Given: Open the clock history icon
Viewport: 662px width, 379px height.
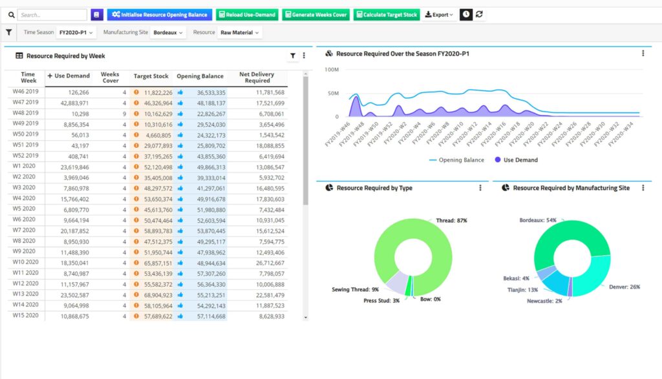Looking at the screenshot, I should click(465, 14).
